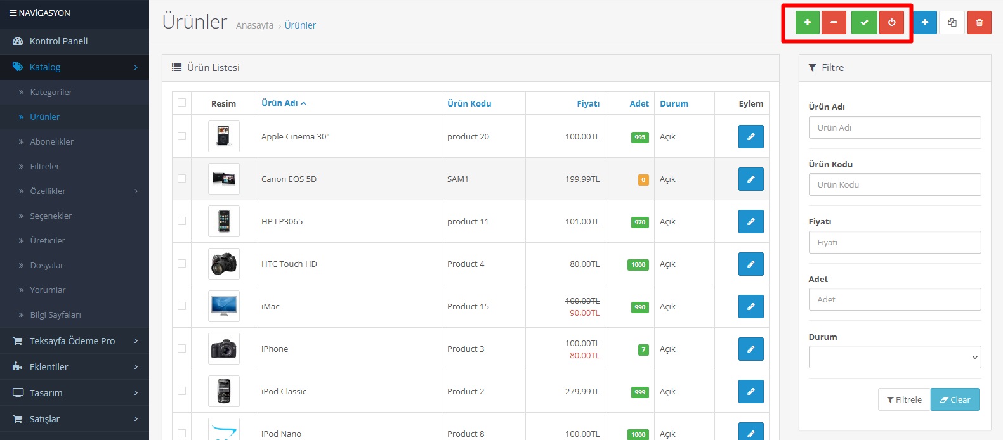Select the Canon EOS 5D row checkbox

coord(182,179)
